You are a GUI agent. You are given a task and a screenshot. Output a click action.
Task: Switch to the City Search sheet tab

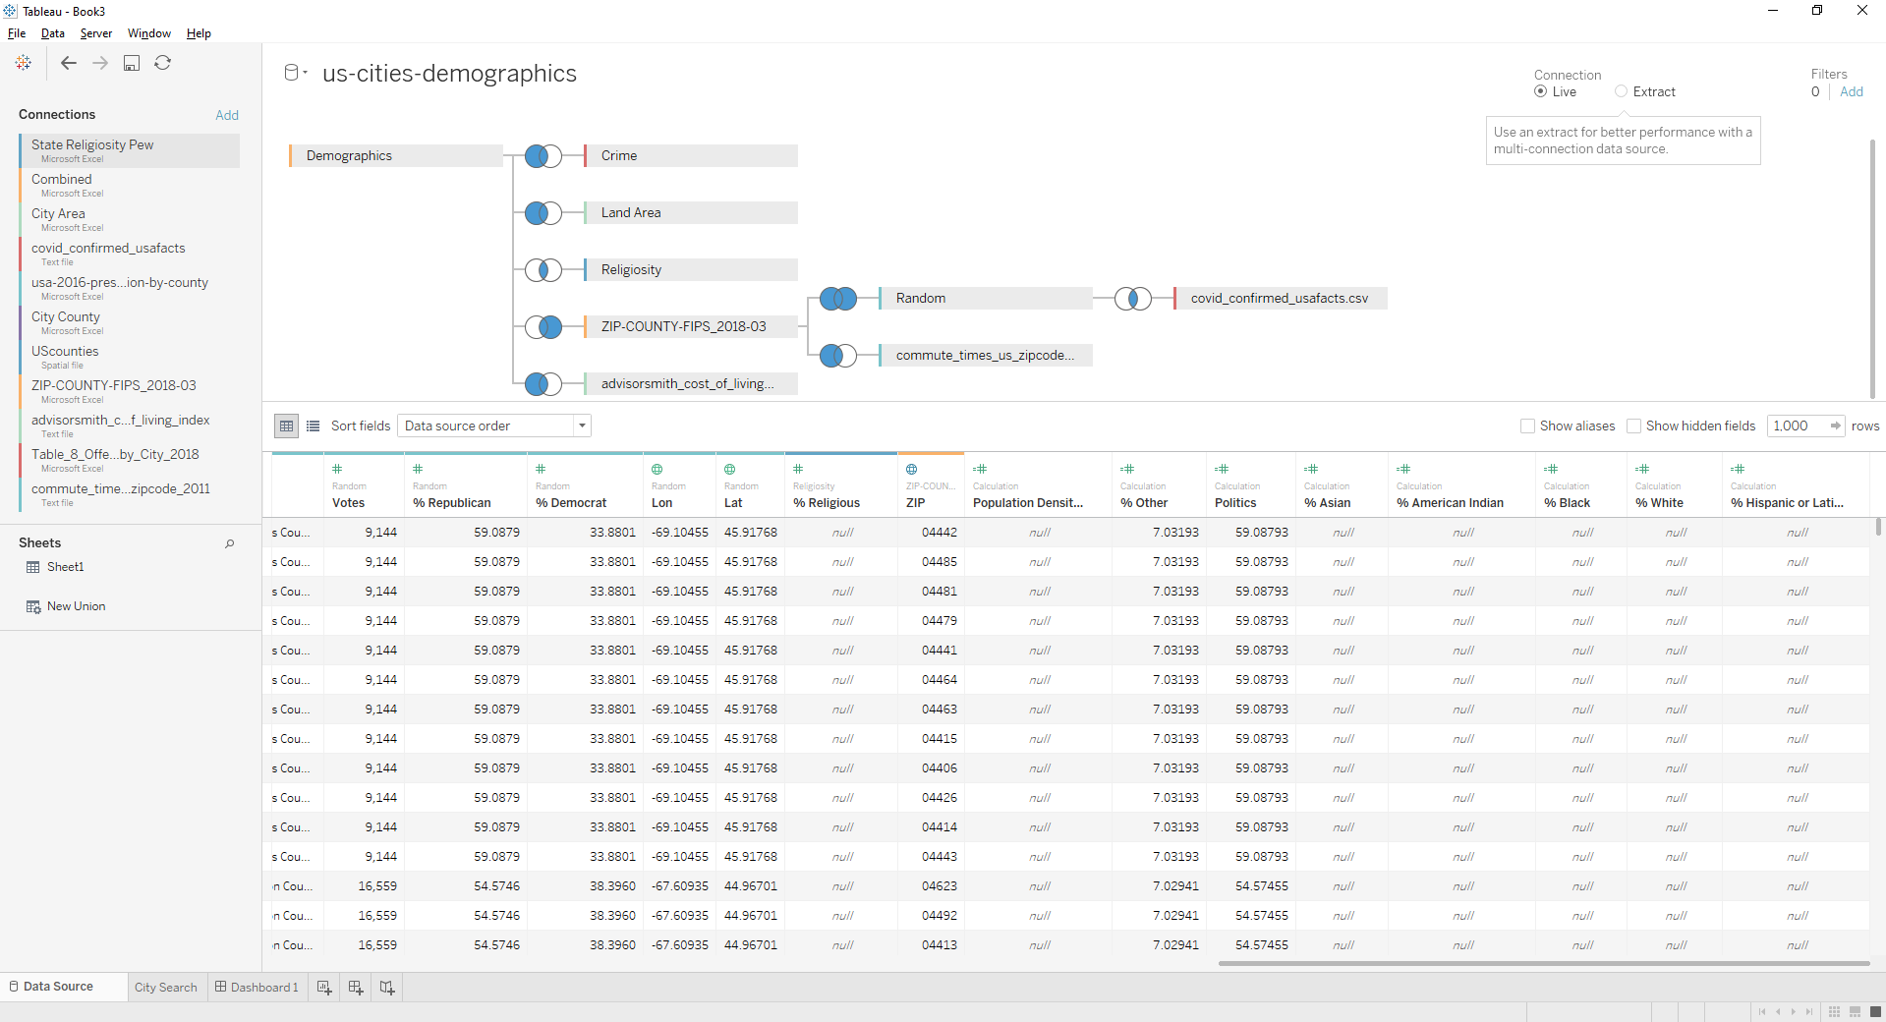click(166, 988)
